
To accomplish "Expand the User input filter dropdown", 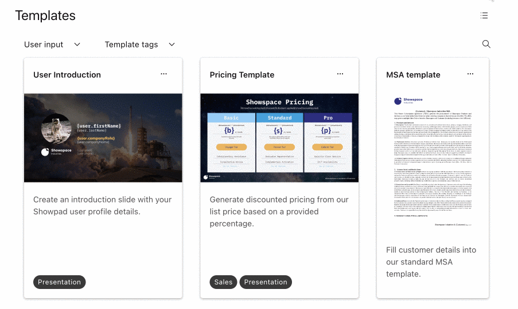I will point(52,45).
